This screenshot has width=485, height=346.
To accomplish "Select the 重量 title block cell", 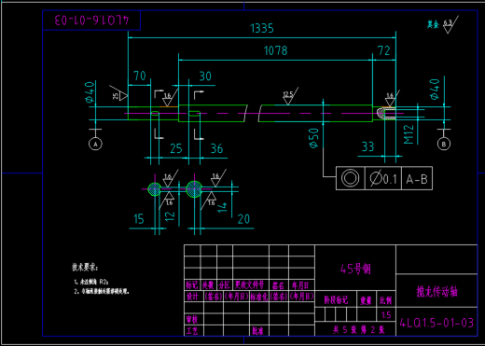I will pos(366,300).
